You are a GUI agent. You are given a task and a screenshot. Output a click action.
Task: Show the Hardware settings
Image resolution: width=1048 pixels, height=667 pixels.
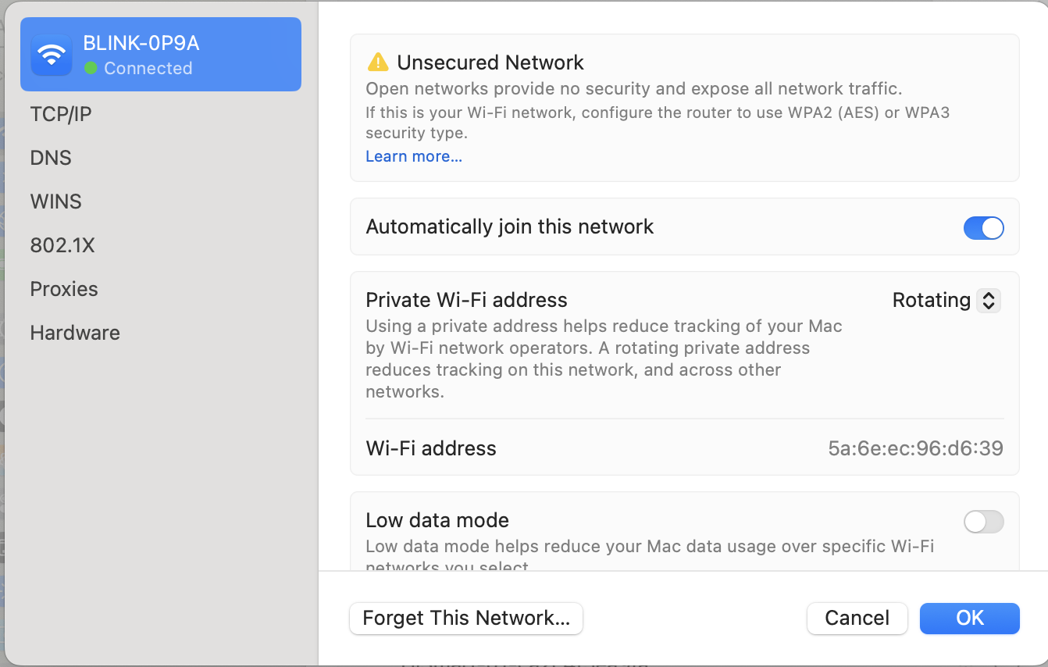click(75, 333)
